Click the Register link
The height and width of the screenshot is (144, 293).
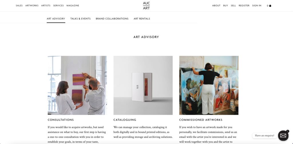coord(244,6)
